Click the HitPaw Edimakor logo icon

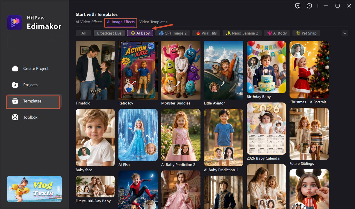click(x=15, y=23)
